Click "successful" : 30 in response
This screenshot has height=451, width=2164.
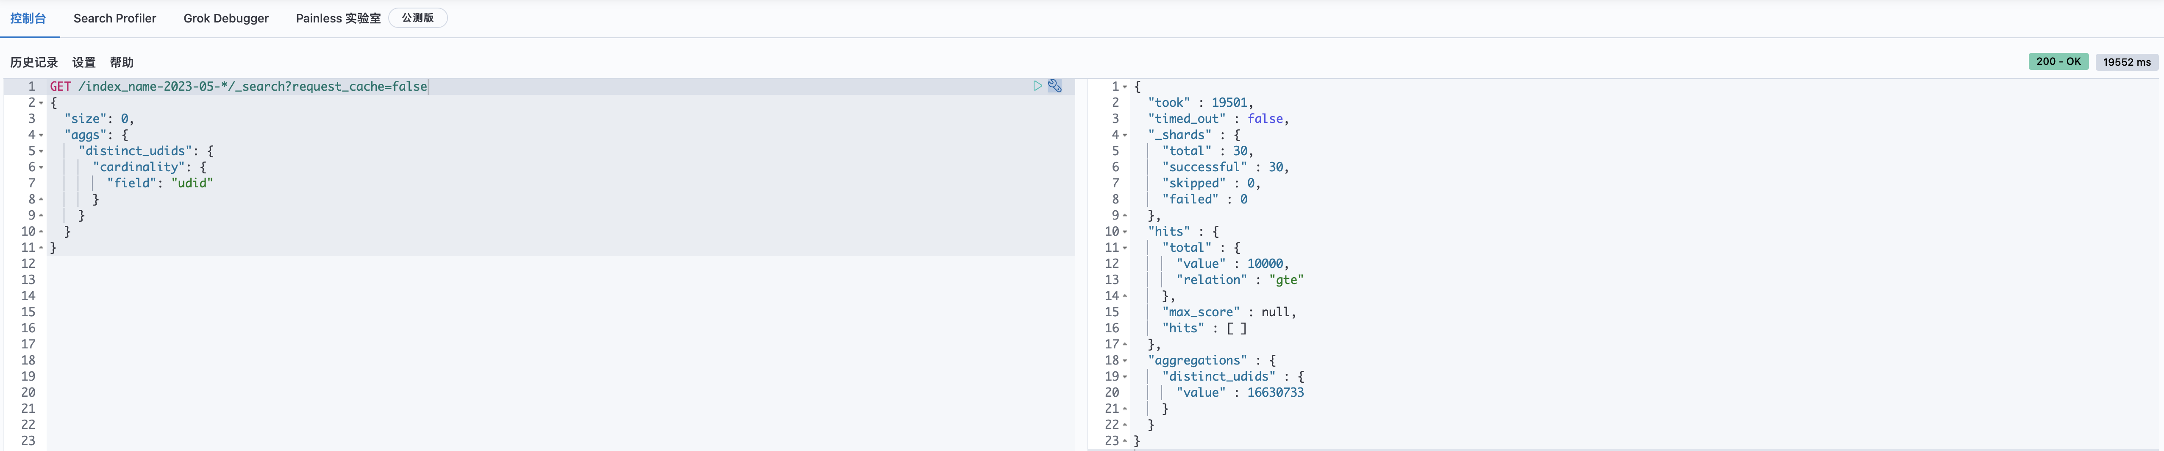click(x=1226, y=167)
